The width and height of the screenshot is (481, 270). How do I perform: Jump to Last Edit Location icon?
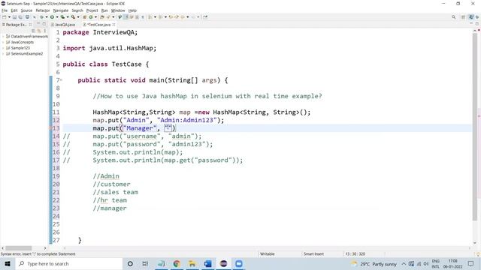[171, 17]
